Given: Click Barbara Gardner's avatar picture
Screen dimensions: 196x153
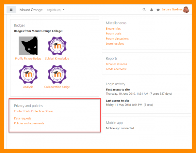Looking at the screenshot, I should pos(186,10).
